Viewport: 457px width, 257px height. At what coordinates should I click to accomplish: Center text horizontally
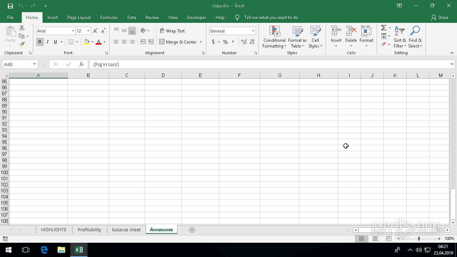(x=124, y=42)
